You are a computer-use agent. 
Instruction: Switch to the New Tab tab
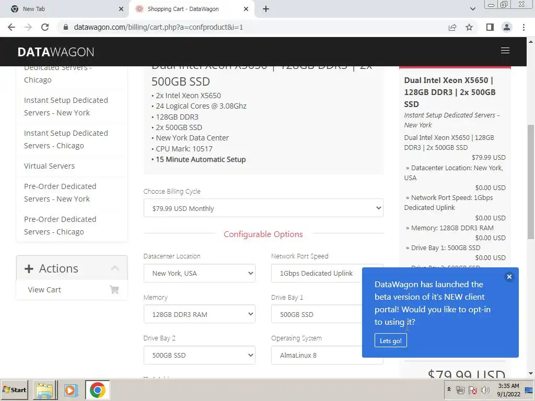[x=64, y=9]
